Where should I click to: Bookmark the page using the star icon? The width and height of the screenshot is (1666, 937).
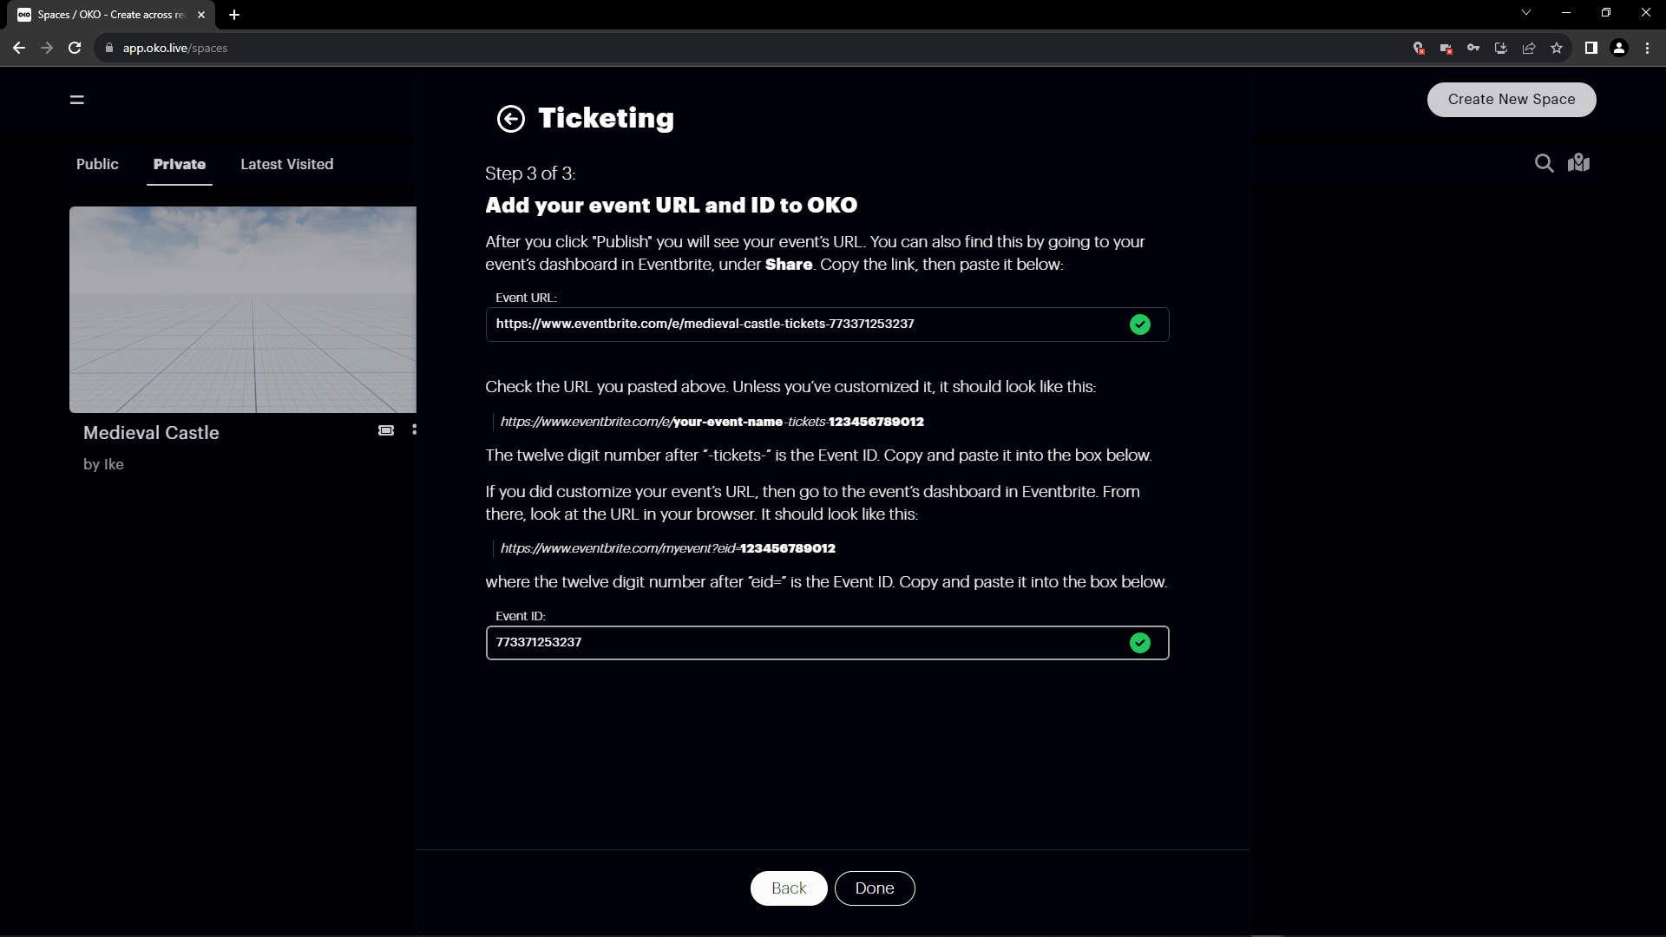coord(1557,48)
